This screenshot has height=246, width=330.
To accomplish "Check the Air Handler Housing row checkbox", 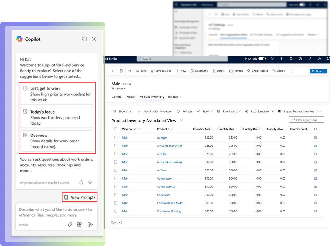I will coord(116,162).
